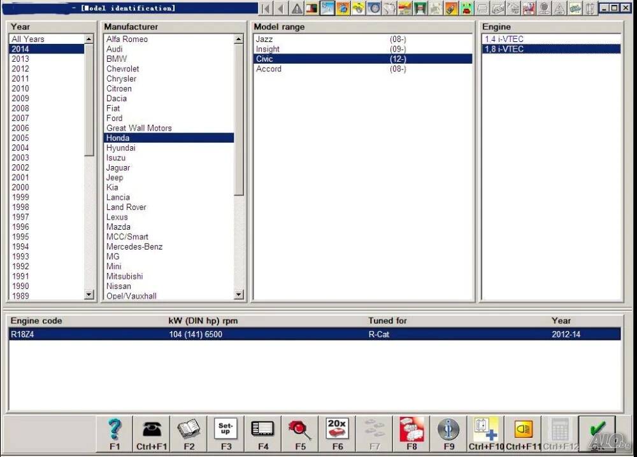Click the orange key fob toolbar icon
Viewport: 637px width, 457px height.
click(451, 8)
